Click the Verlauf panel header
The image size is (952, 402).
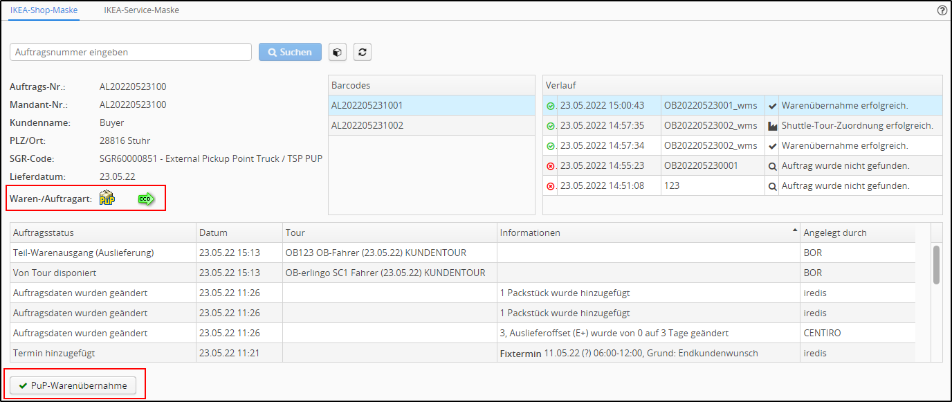pyautogui.click(x=742, y=85)
